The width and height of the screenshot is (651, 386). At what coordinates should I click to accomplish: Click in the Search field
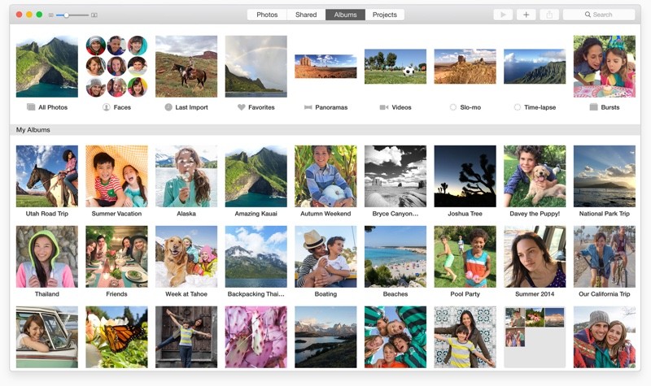(x=602, y=15)
